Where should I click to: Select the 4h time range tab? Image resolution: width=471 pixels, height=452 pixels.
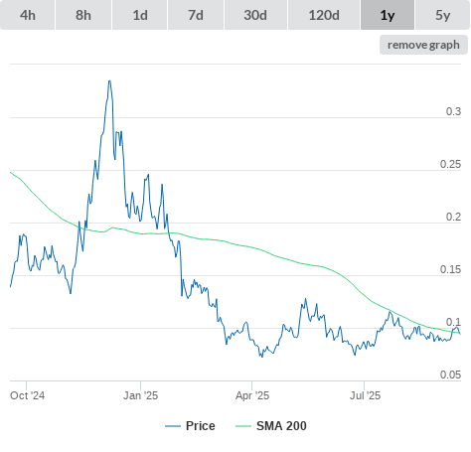[x=28, y=15]
